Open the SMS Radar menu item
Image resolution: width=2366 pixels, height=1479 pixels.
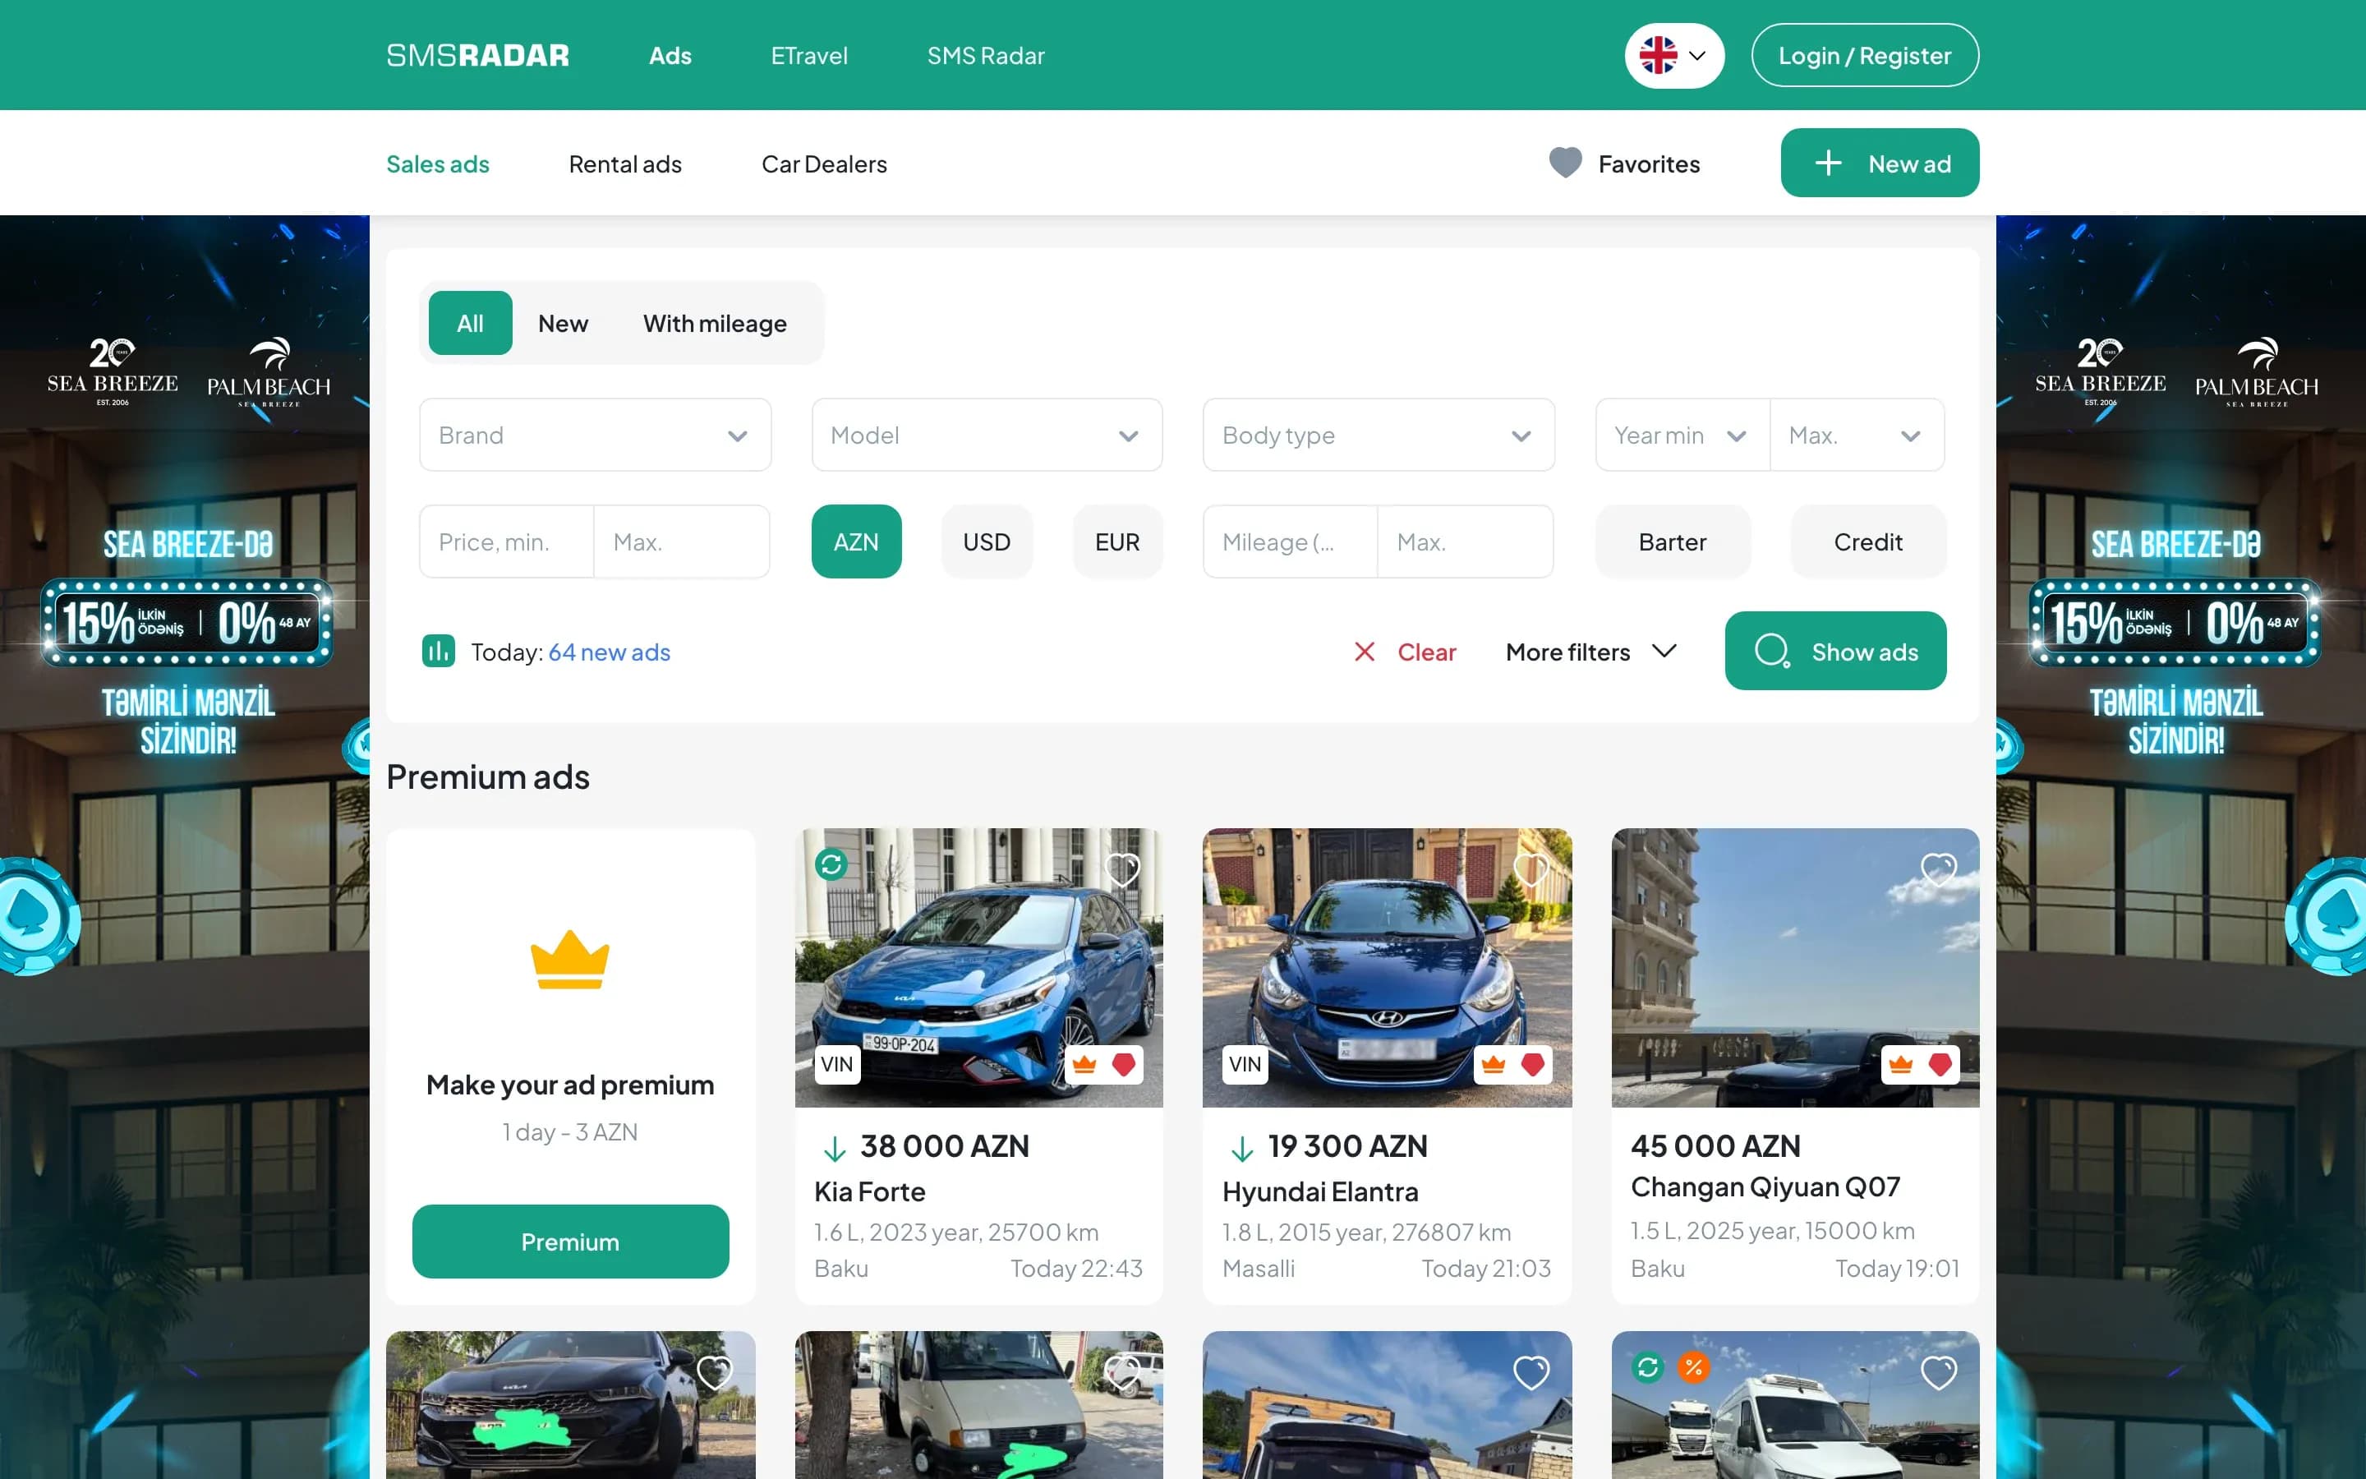click(986, 56)
